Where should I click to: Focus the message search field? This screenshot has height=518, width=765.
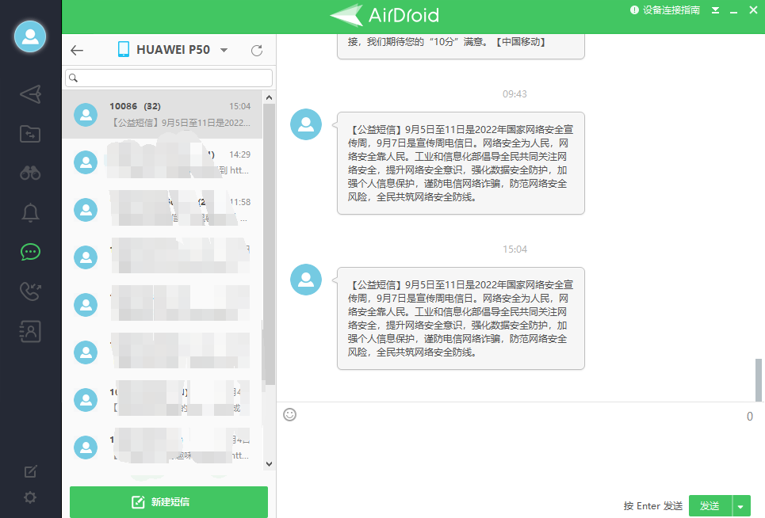pos(169,78)
